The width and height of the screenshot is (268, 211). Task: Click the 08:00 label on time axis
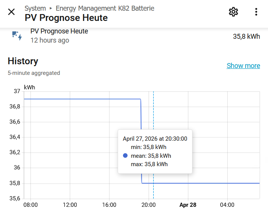30,205
